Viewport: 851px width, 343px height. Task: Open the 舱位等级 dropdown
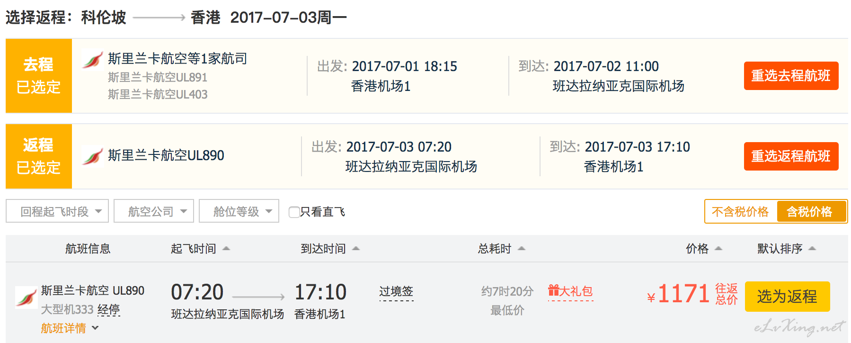pos(239,211)
